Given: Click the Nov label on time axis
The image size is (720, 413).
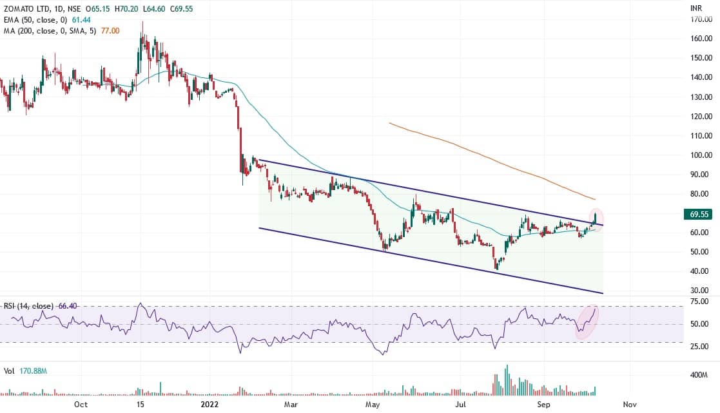Looking at the screenshot, I should pyautogui.click(x=630, y=405).
